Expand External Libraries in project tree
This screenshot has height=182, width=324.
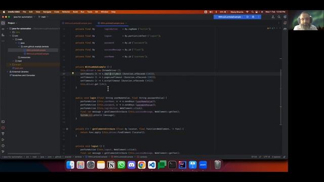[x=8, y=72]
